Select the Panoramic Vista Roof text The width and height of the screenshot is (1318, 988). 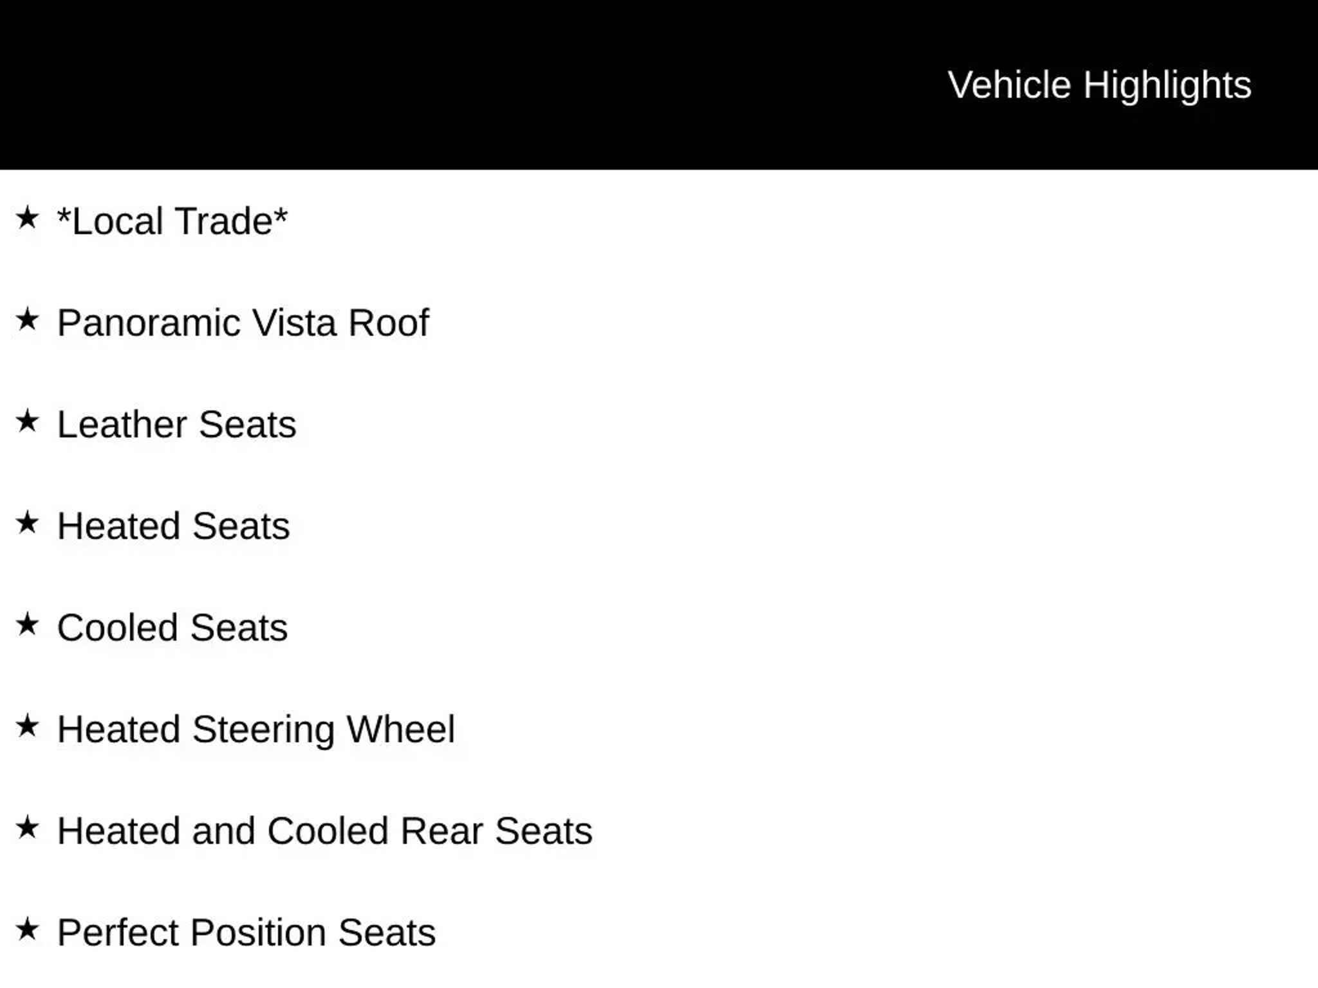point(243,323)
